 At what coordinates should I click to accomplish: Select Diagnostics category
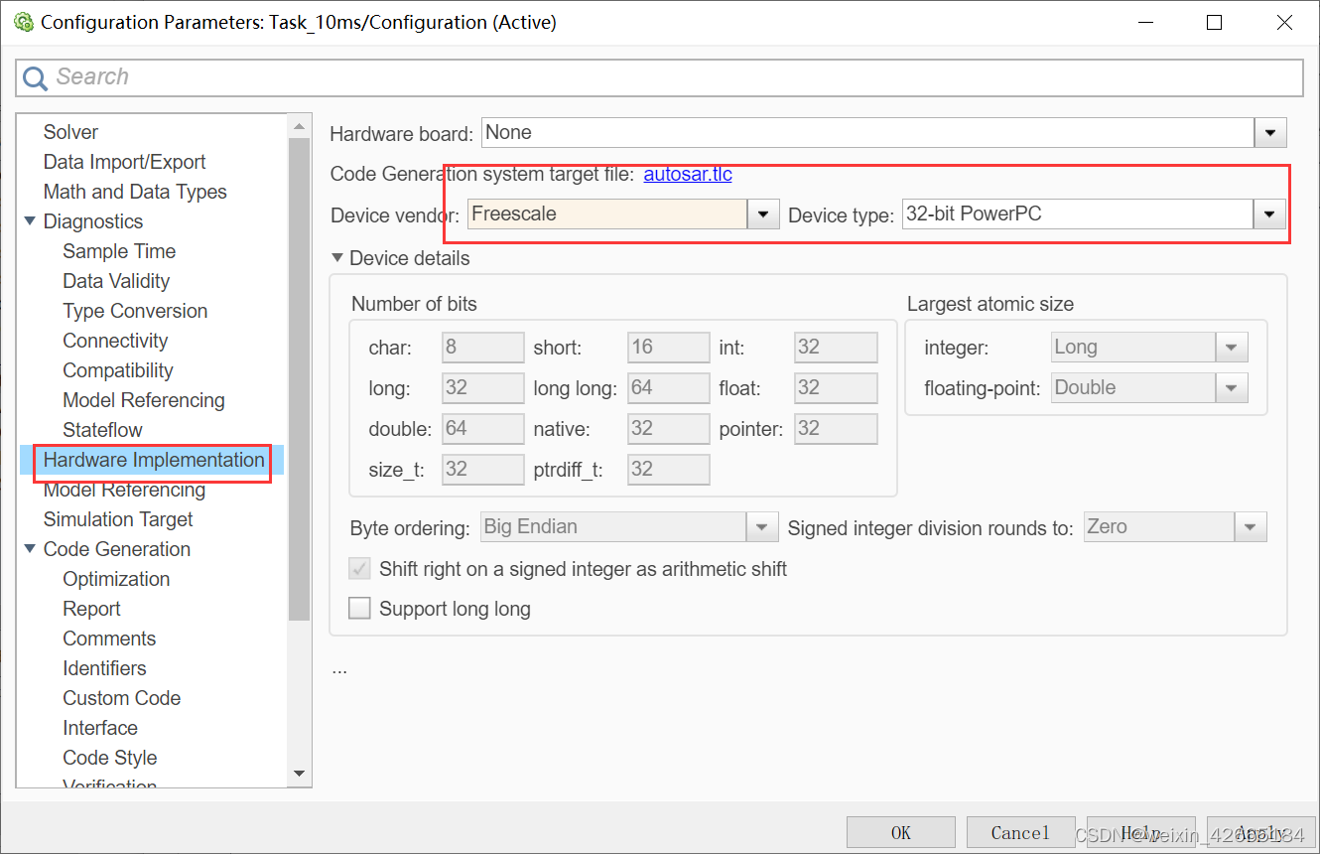tap(93, 221)
